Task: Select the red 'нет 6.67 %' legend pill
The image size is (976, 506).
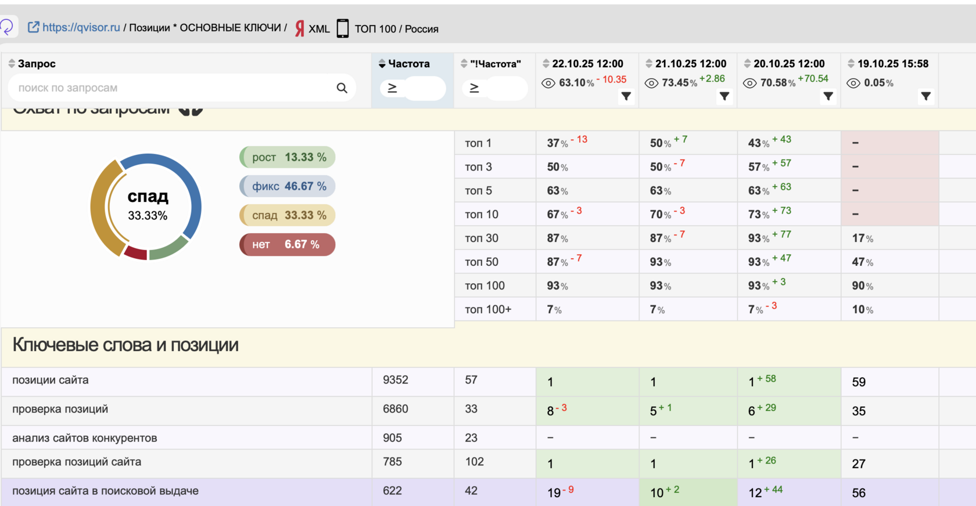Action: click(288, 244)
